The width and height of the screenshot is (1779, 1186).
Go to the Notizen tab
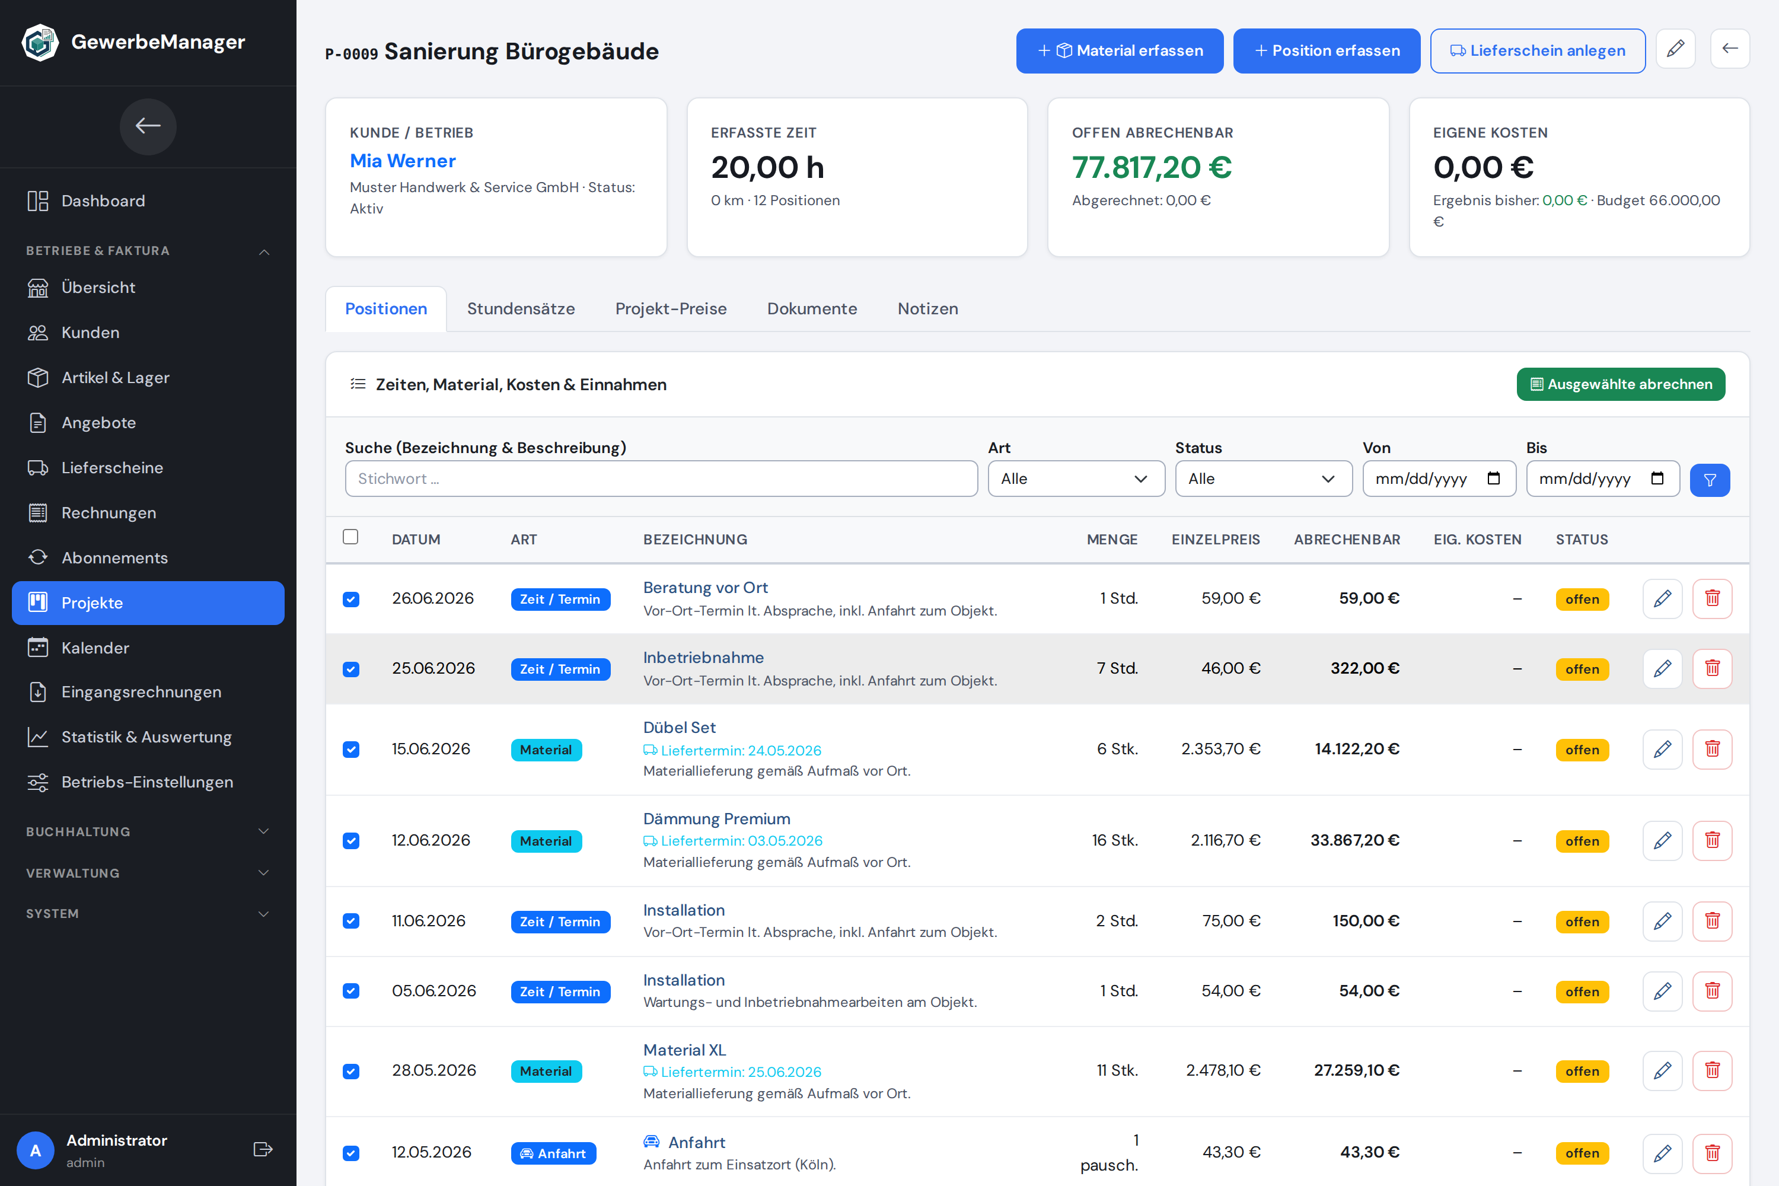point(927,308)
